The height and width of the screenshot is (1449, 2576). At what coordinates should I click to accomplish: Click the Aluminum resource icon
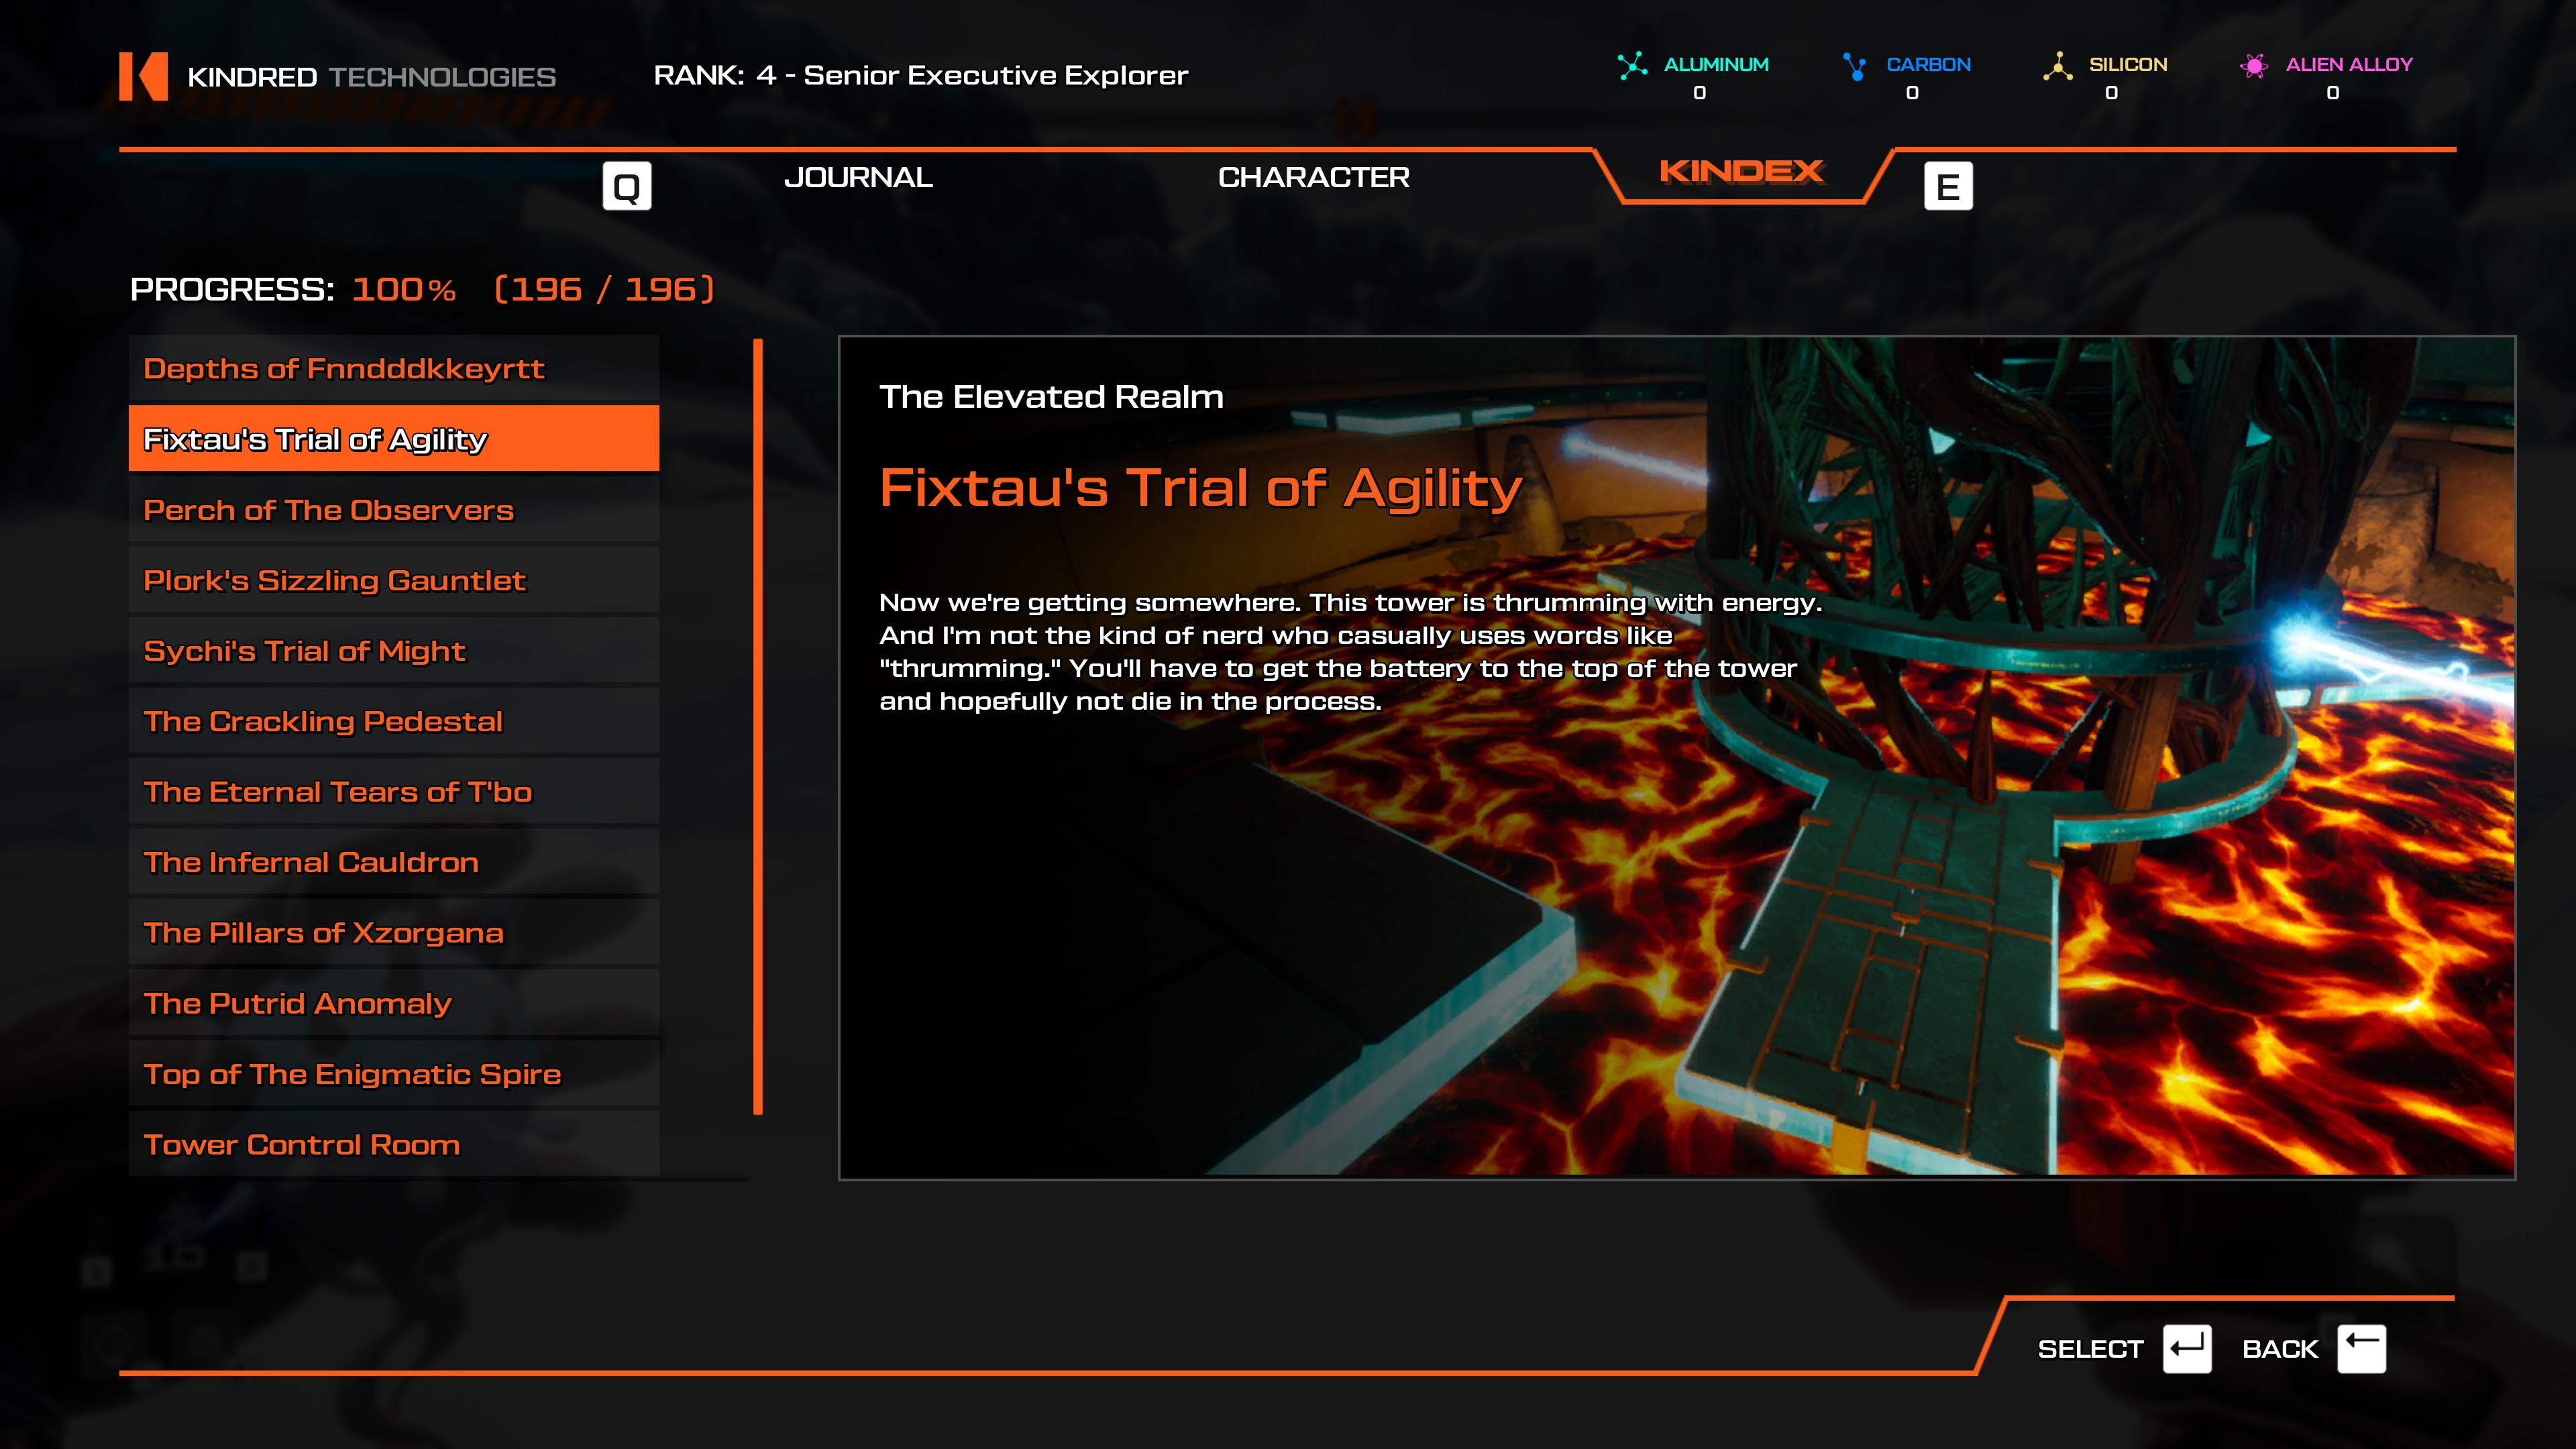click(1632, 66)
